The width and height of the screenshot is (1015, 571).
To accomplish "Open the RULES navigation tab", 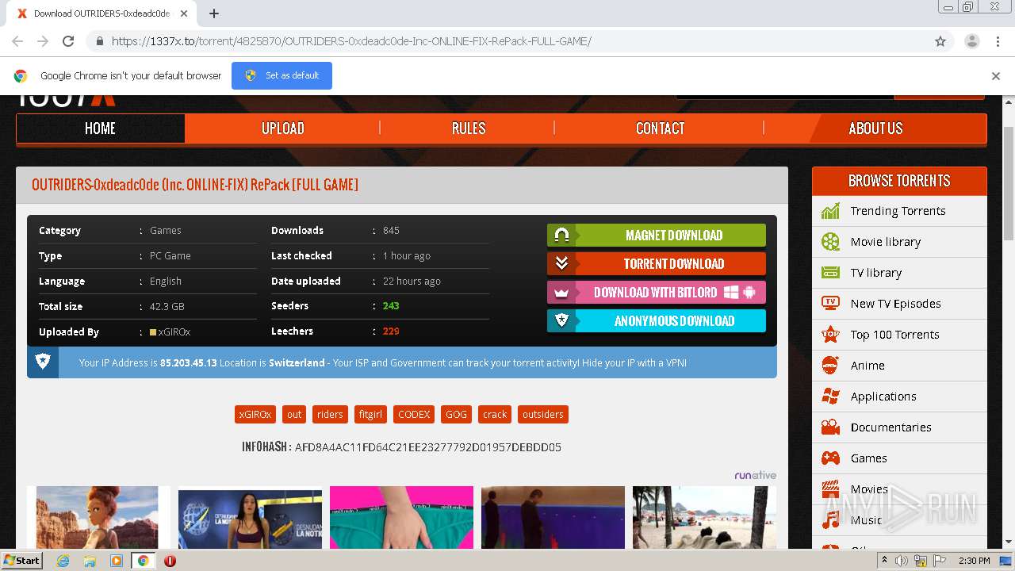I will pyautogui.click(x=468, y=128).
